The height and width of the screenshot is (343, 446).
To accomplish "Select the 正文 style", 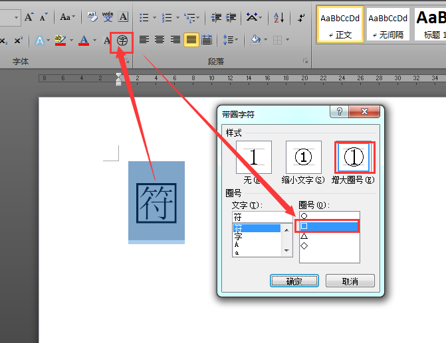I will (340, 25).
